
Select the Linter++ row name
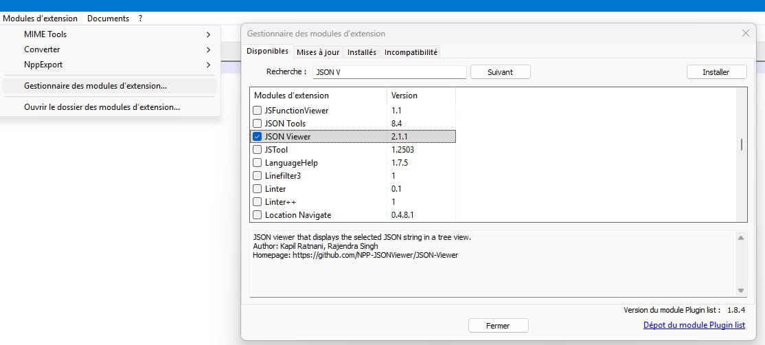point(281,202)
